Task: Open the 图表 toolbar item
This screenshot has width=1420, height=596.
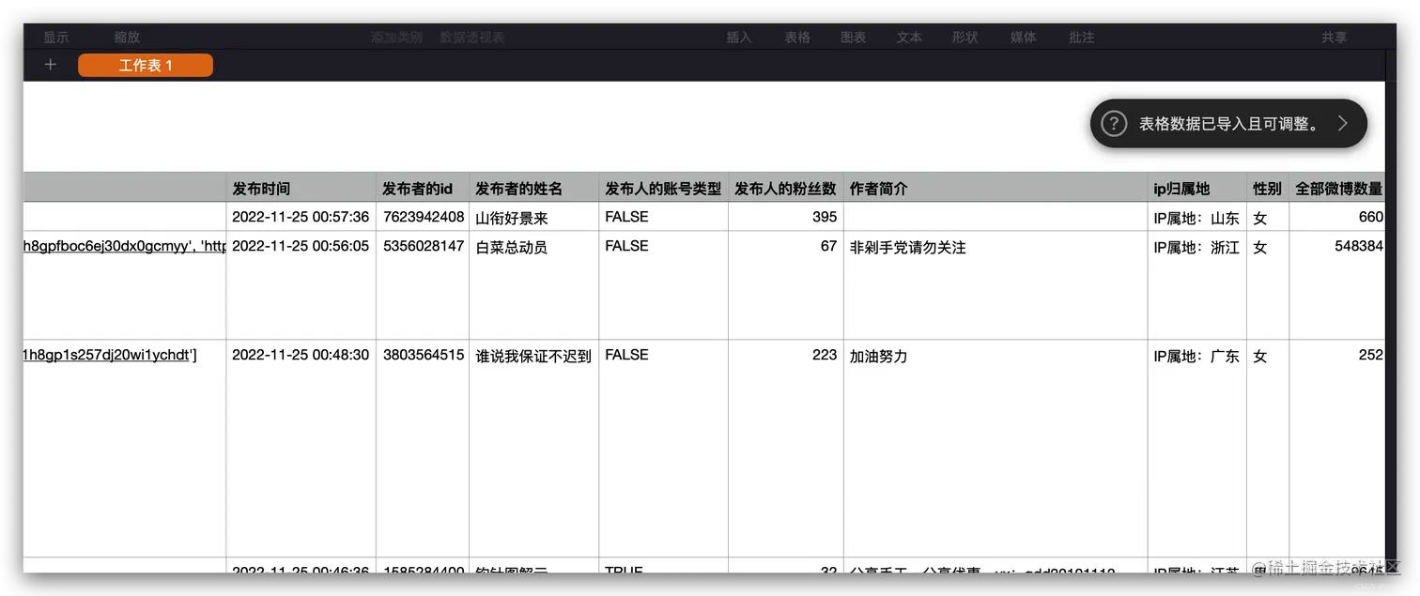Action: pyautogui.click(x=854, y=38)
